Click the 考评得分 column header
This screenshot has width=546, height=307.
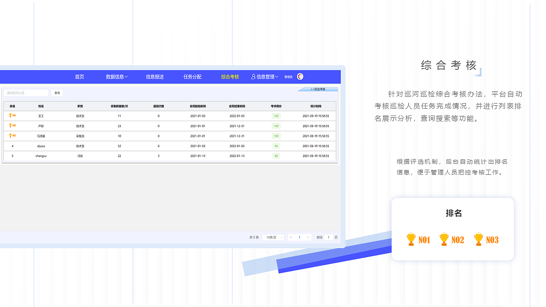click(276, 106)
